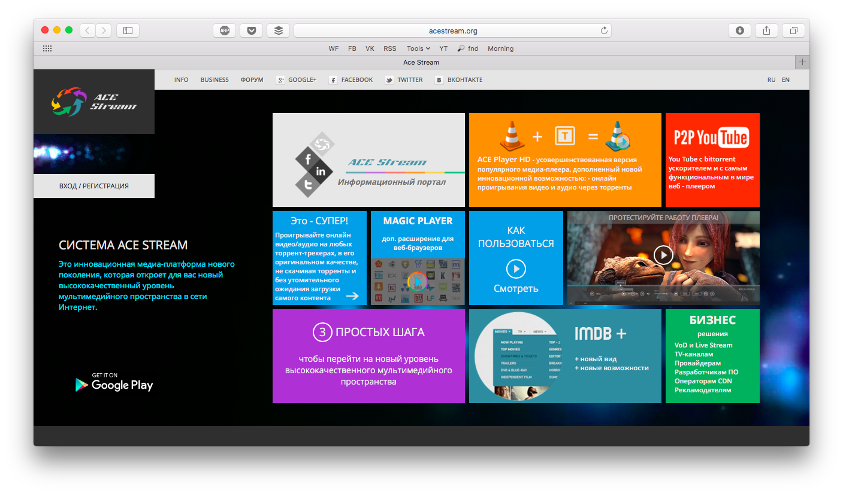Click Рекламодателям link
This screenshot has height=494, width=843.
coord(703,390)
